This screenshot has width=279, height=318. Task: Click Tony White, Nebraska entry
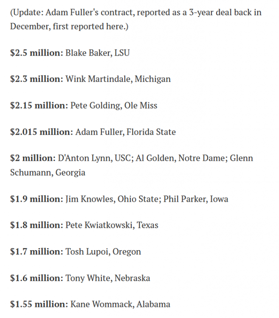(107, 278)
